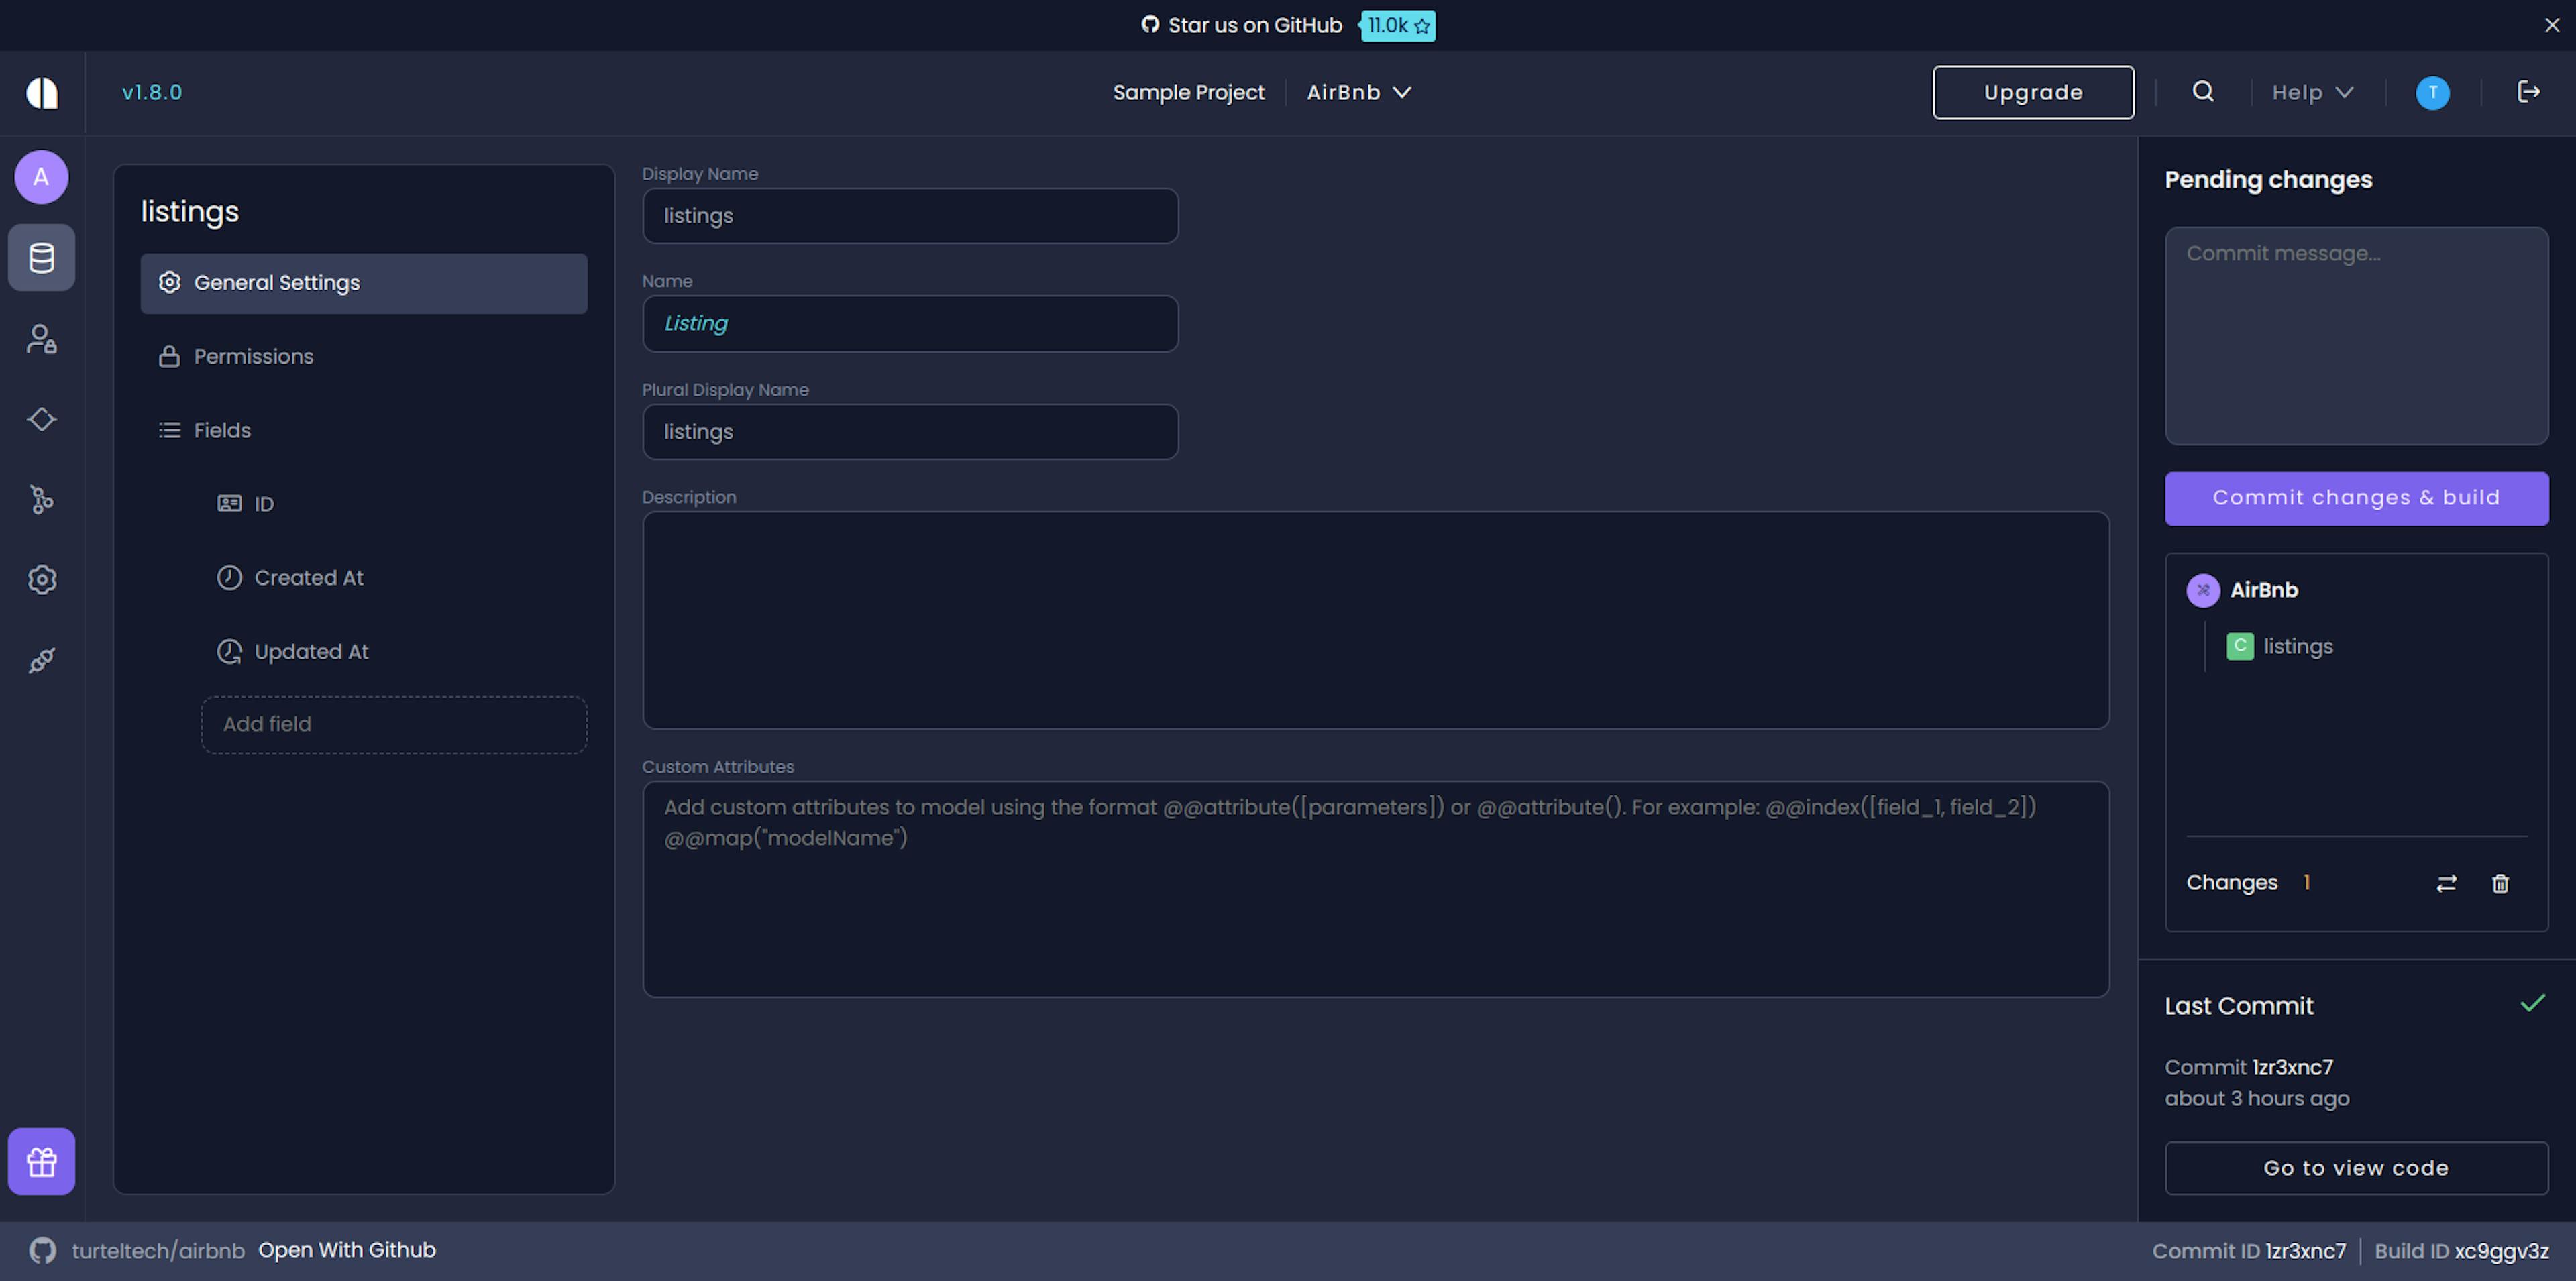
Task: Click the Description text area
Action: 1375,620
